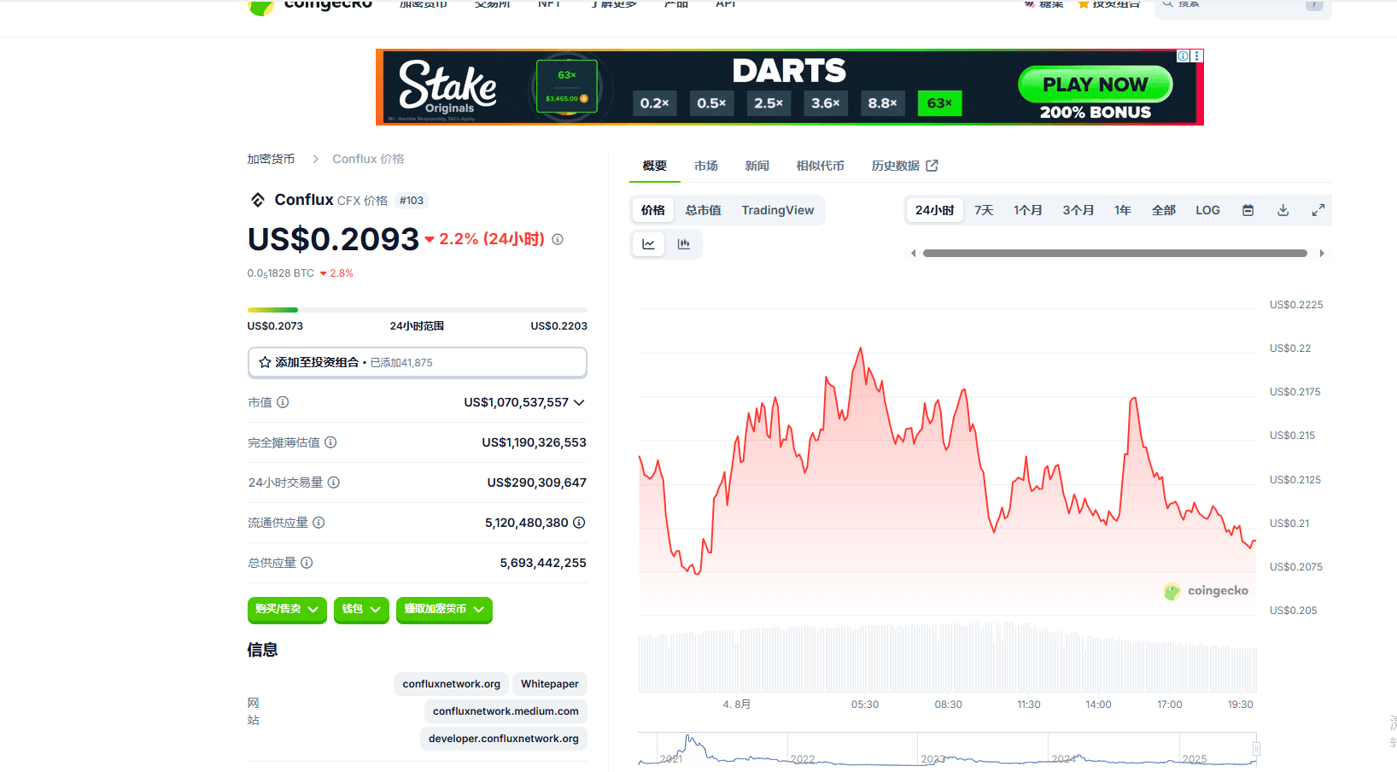Click 添加至投资组合 button
The height and width of the screenshot is (772, 1397).
(x=418, y=362)
